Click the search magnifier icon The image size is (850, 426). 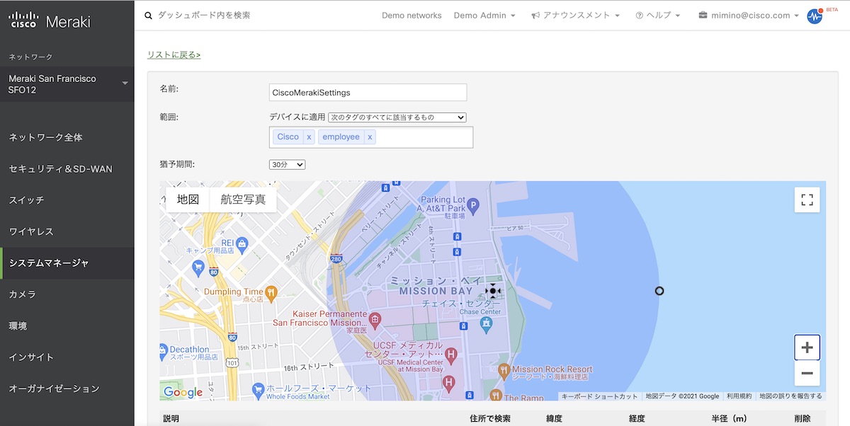click(x=148, y=15)
